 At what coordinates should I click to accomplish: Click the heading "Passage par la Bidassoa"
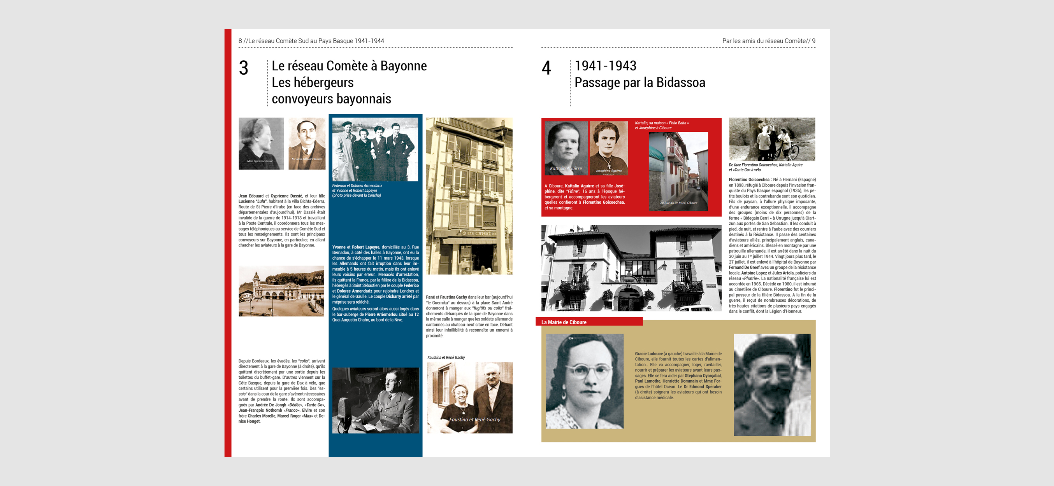(x=640, y=82)
